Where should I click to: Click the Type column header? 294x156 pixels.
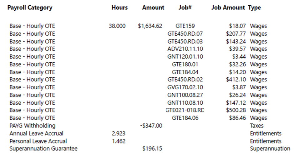(254, 8)
